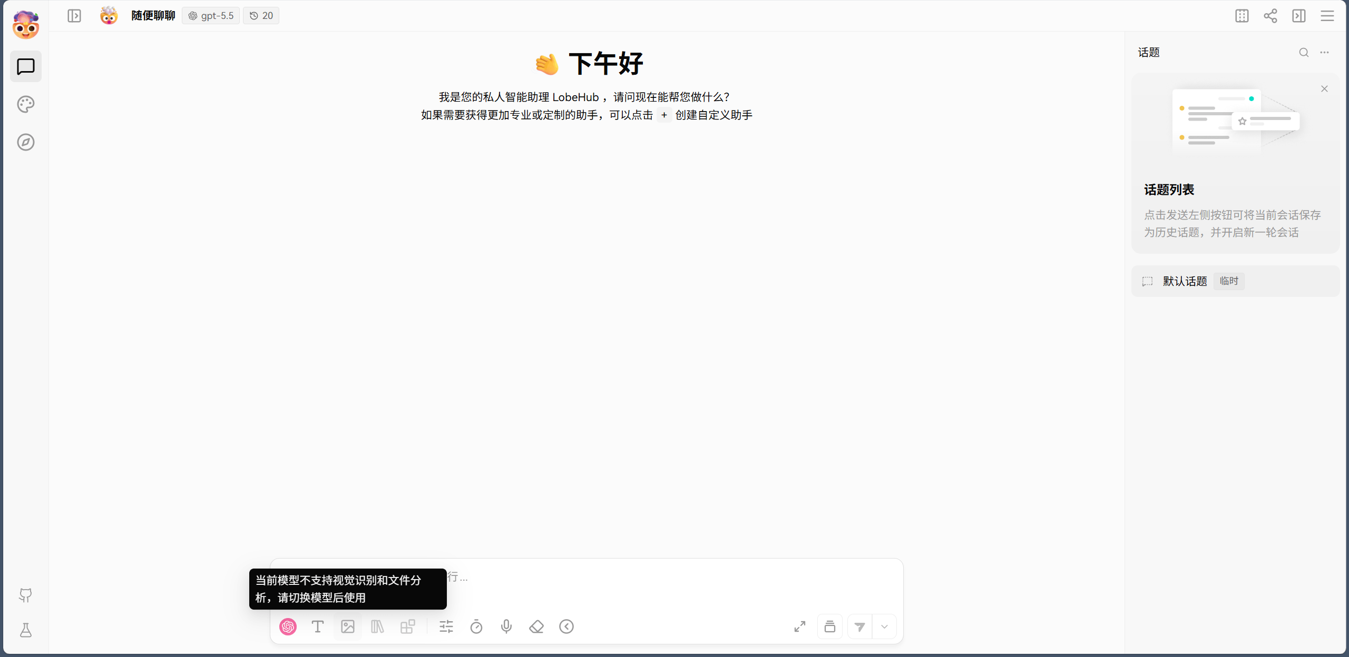Open the hamburger menu in header
Image resolution: width=1349 pixels, height=657 pixels.
coord(1327,16)
